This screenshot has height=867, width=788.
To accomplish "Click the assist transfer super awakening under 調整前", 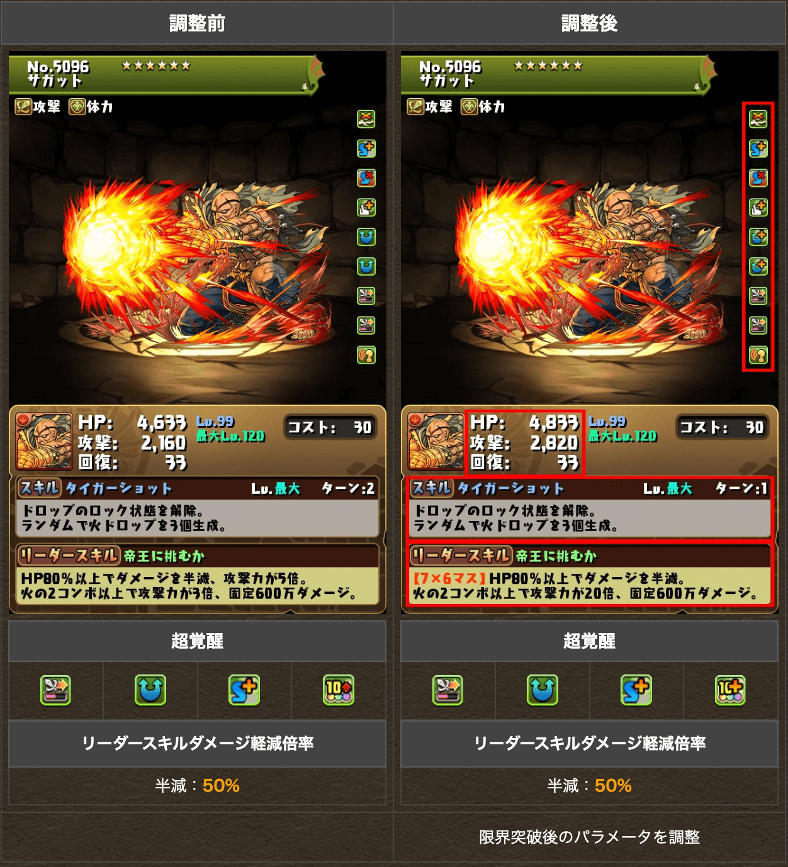I will pyautogui.click(x=56, y=690).
